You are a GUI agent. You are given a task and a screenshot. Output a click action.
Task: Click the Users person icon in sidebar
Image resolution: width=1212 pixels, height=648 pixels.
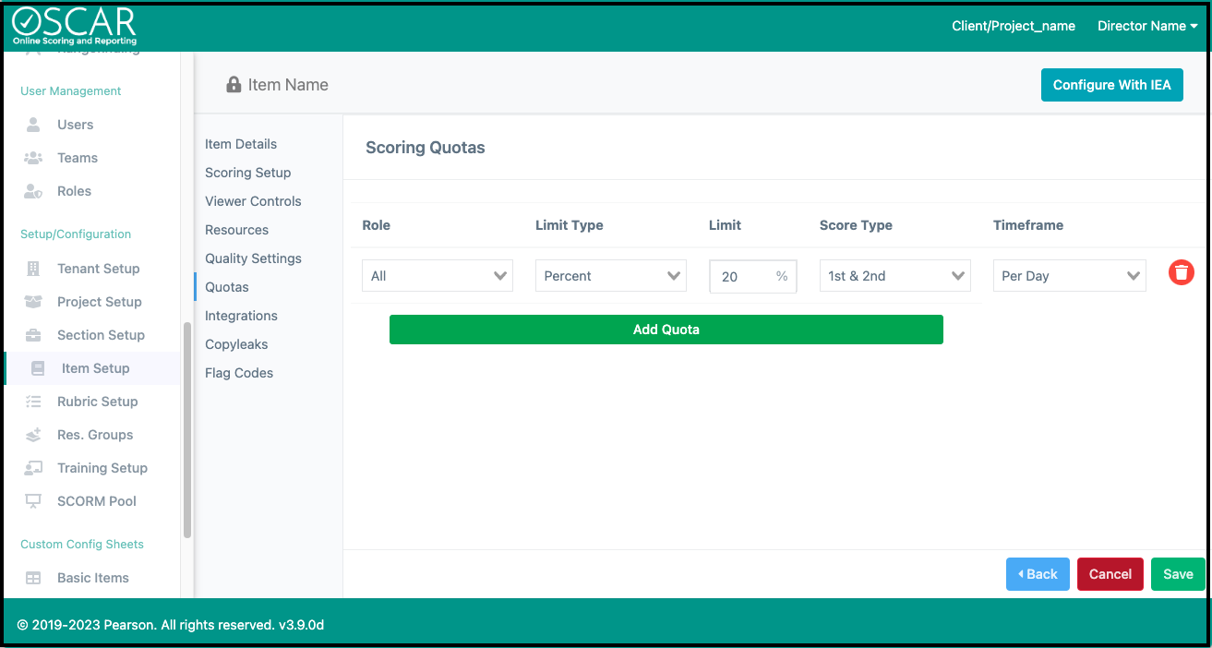33,125
